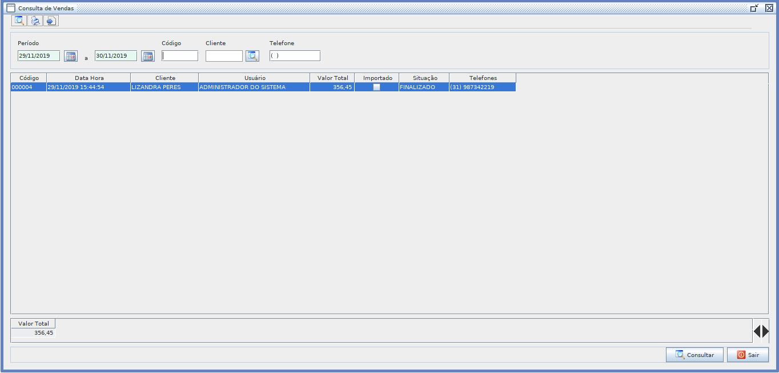Sort by the Código column header
The image size is (779, 373).
(29, 78)
